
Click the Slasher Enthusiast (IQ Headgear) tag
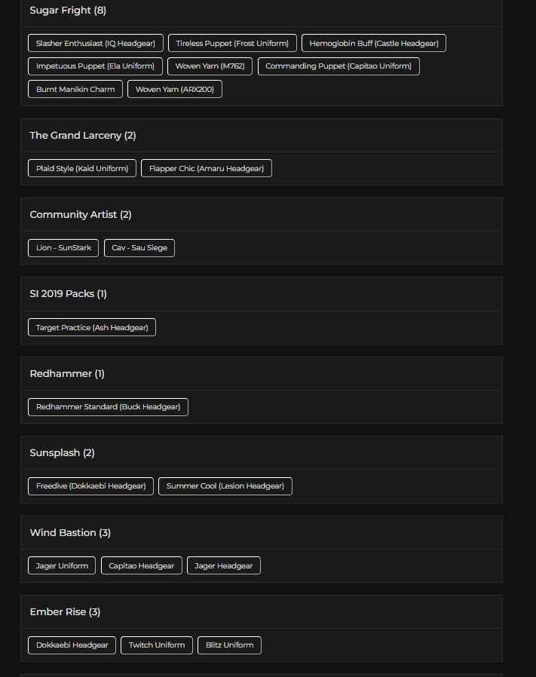point(95,44)
